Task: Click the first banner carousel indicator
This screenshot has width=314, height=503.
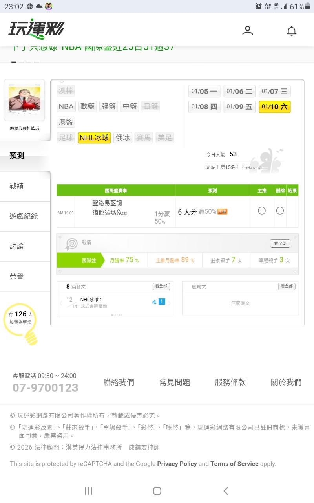Action: 14,62
